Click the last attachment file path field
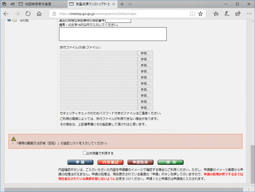255x192 pixels. [x=98, y=108]
